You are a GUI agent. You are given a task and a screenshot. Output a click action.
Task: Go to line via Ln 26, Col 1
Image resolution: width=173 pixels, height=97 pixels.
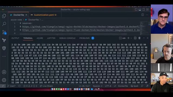pos(85,86)
